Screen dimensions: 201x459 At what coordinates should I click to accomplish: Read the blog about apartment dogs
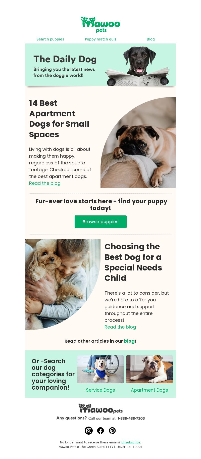45,183
